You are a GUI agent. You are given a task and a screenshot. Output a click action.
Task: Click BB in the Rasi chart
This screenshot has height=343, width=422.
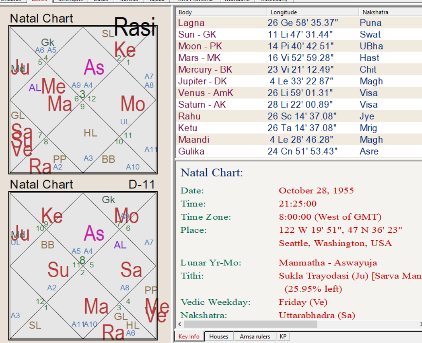[x=109, y=159]
